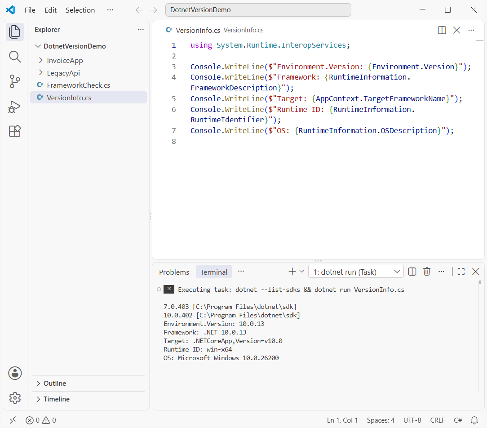Click 'OS: Microsoft Windows 10.0.26200' output line

(x=221, y=358)
